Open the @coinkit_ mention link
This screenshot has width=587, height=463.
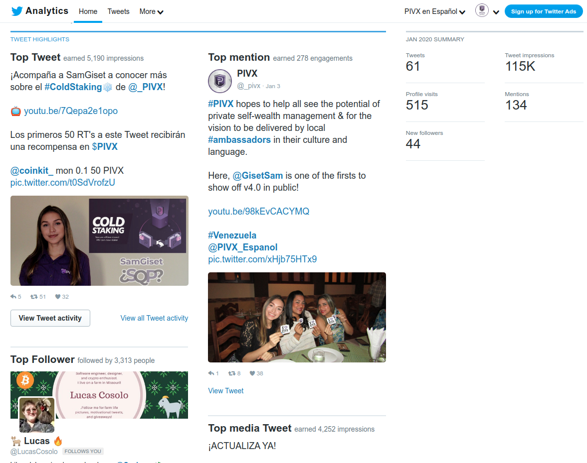[x=32, y=171]
